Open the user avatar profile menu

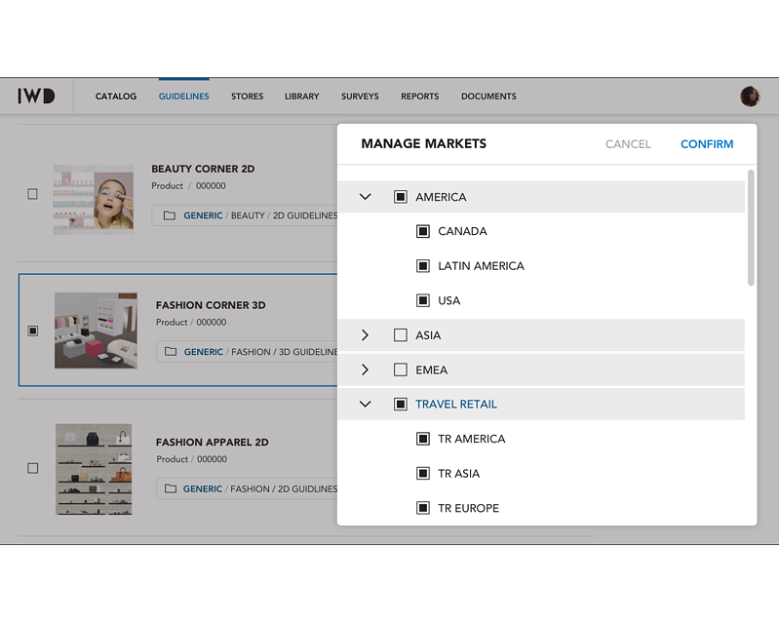(x=749, y=96)
